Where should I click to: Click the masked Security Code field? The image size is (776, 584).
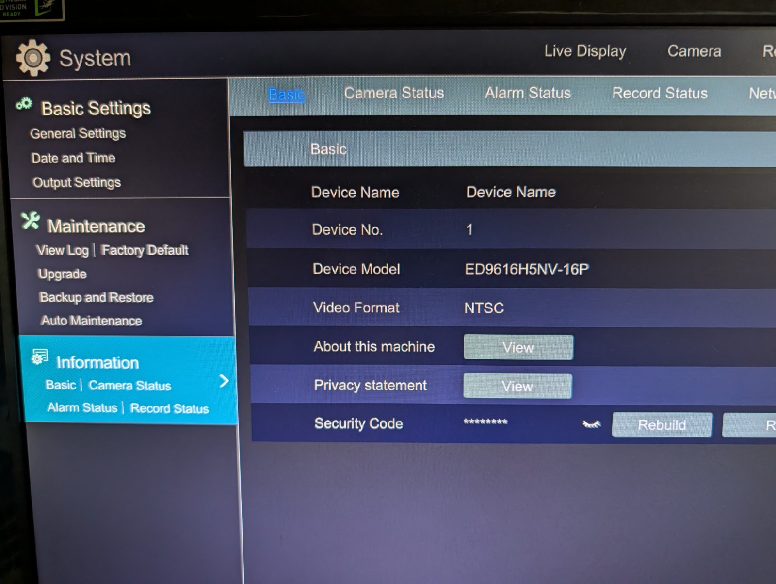click(485, 422)
